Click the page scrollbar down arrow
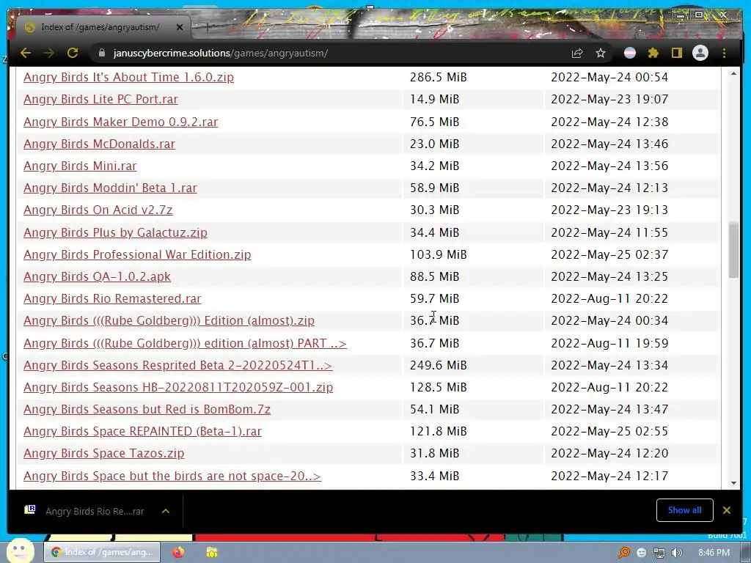751x563 pixels. click(x=733, y=483)
